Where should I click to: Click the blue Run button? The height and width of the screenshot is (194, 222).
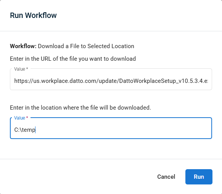199,177
